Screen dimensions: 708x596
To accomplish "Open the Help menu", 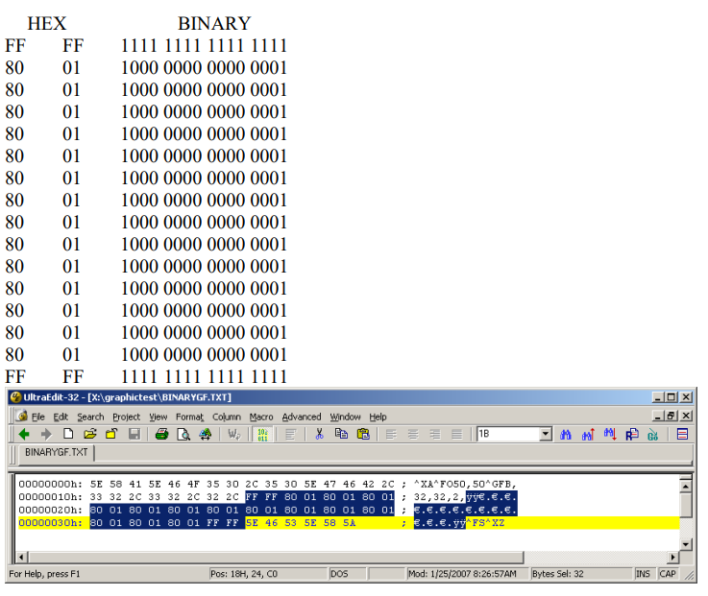I will [378, 417].
